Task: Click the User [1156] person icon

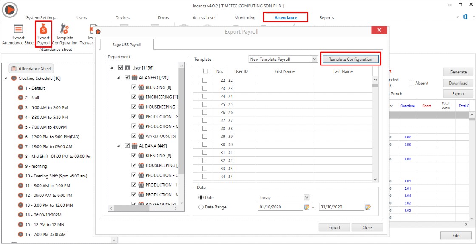Action: (128, 67)
